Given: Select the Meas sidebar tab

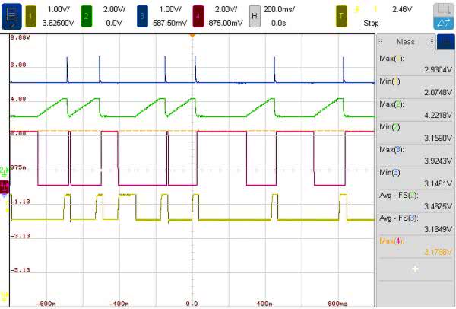Looking at the screenshot, I should (x=405, y=43).
